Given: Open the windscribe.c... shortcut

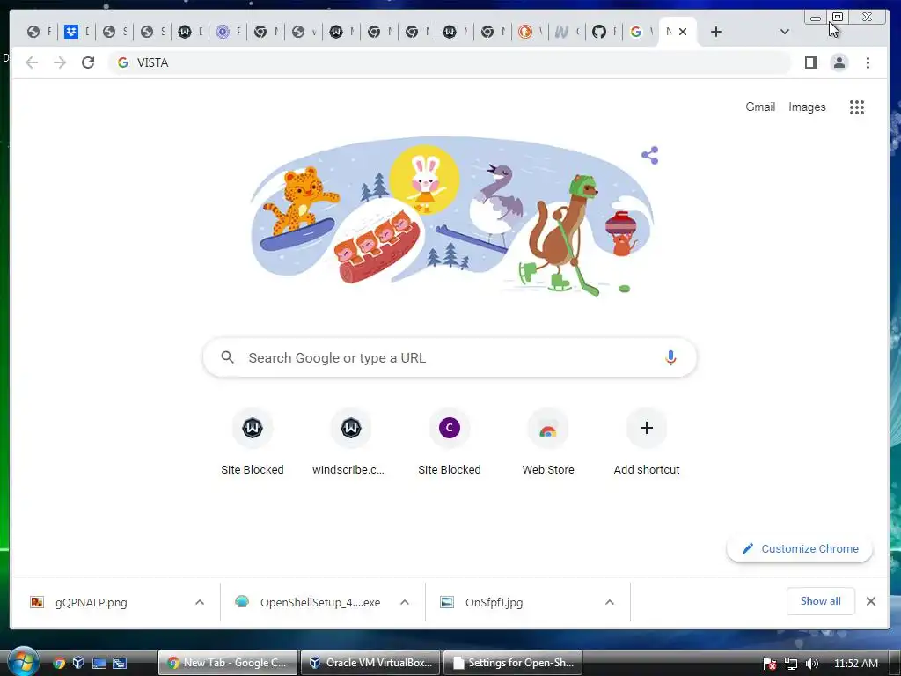Looking at the screenshot, I should 350,442.
